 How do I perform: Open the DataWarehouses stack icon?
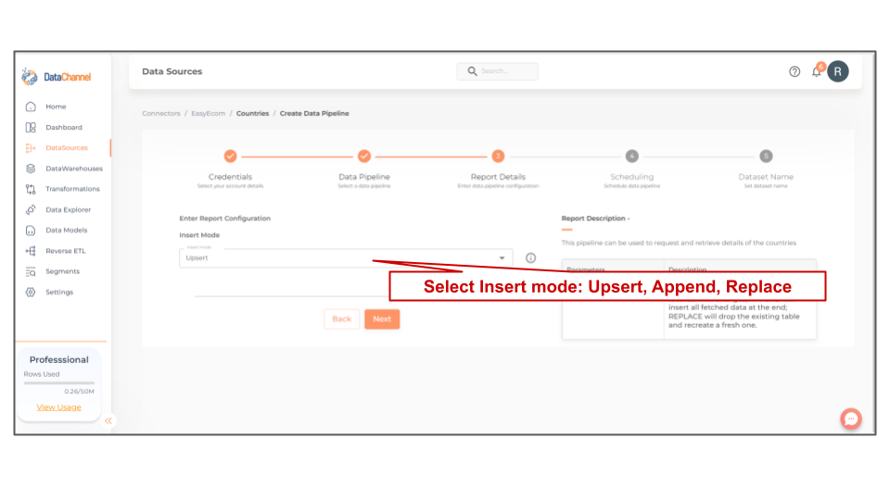coord(31,169)
